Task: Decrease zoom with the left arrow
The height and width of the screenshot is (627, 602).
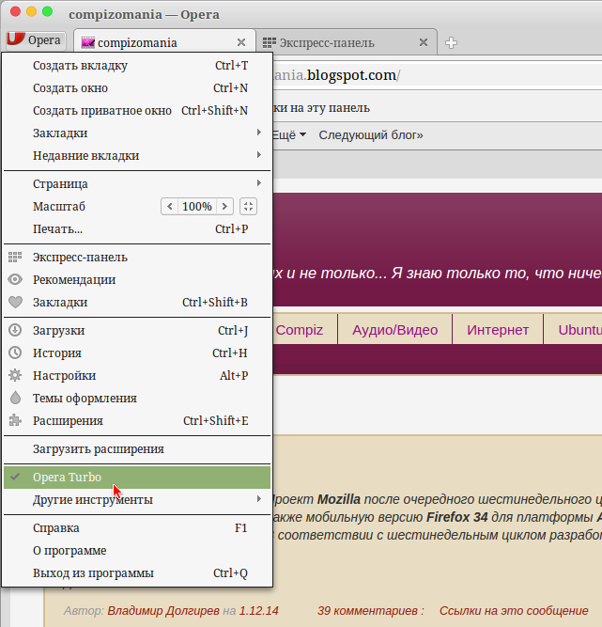Action: [170, 206]
